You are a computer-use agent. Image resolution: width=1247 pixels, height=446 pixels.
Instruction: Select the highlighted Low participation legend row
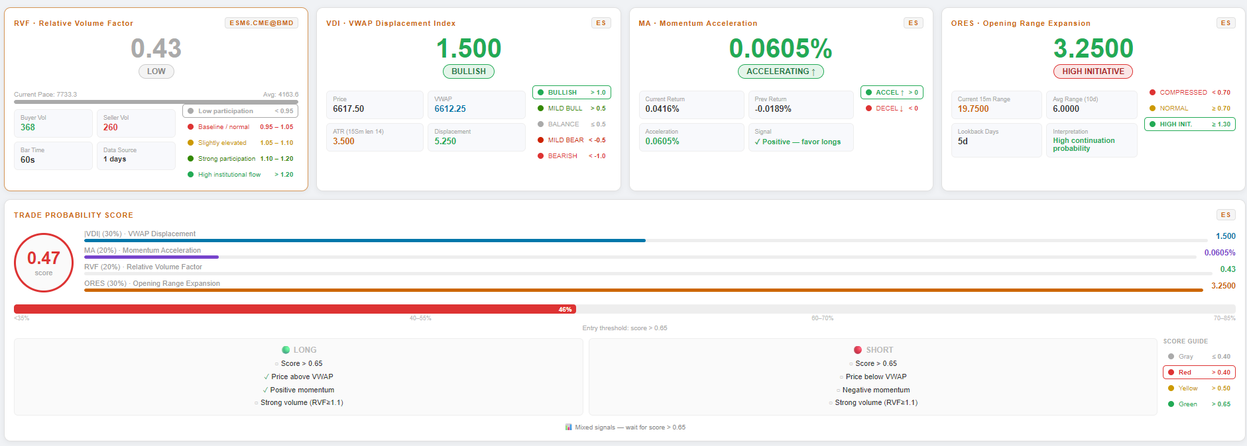240,111
